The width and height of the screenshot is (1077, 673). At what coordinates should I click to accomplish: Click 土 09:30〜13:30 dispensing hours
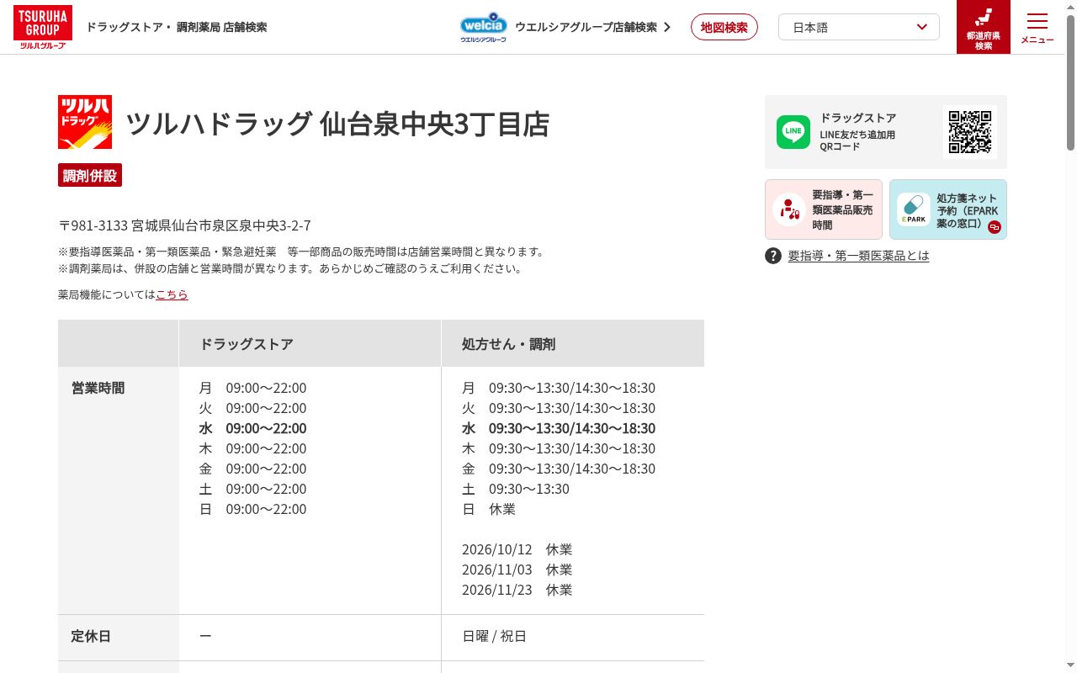516,489
